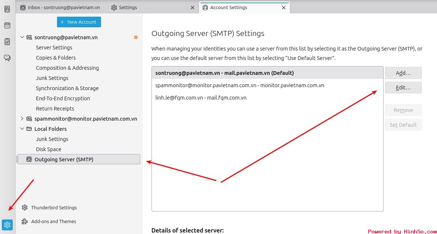Collapse the sontruong@pavietnam.vn account tree
Screen dimensions: 437x234
pos(22,37)
